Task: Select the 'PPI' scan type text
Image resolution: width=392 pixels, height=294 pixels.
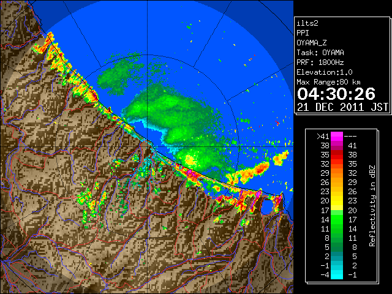Action: 303,33
